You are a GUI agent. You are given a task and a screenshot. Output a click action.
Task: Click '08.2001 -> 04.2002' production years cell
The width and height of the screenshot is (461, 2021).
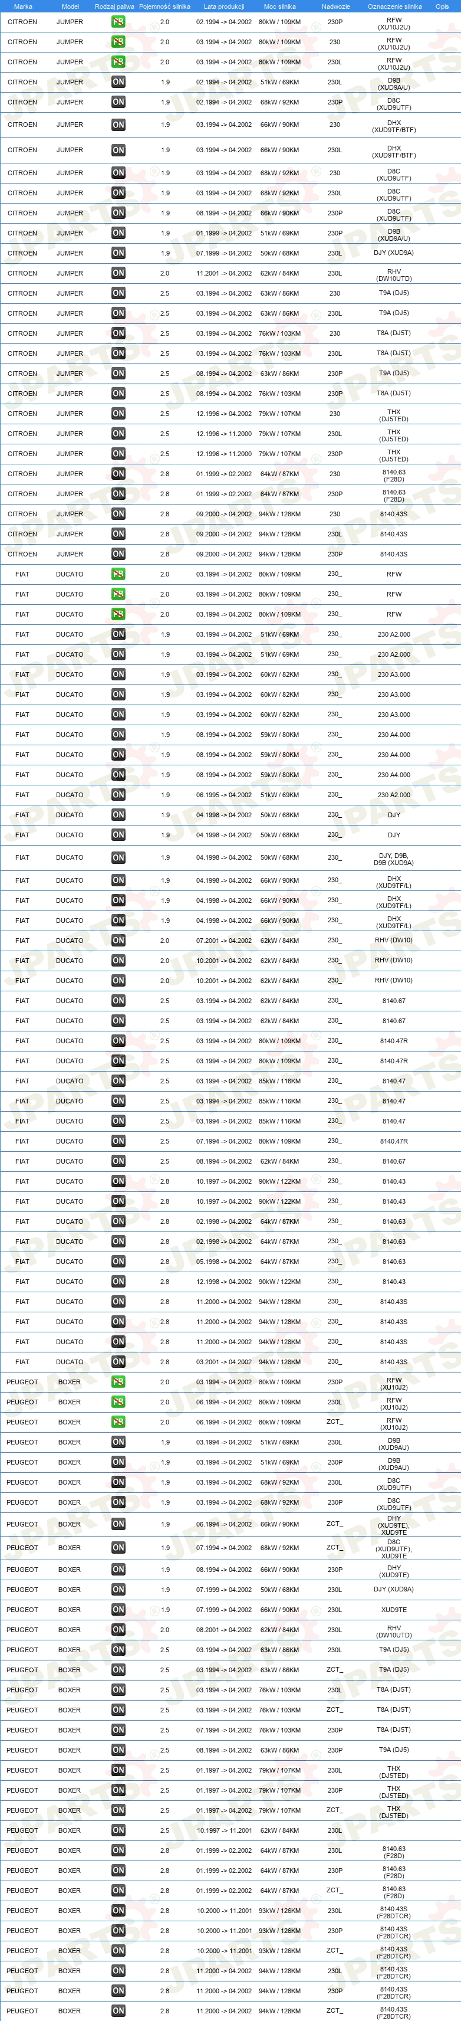click(x=224, y=1630)
